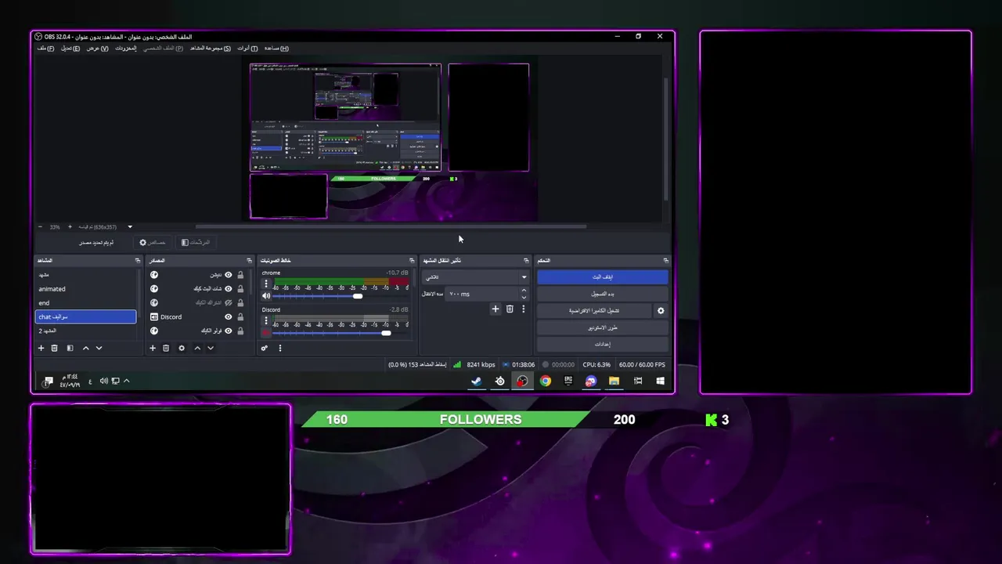
Task: Click the trash icon in the Scenes panel
Action: 54,348
